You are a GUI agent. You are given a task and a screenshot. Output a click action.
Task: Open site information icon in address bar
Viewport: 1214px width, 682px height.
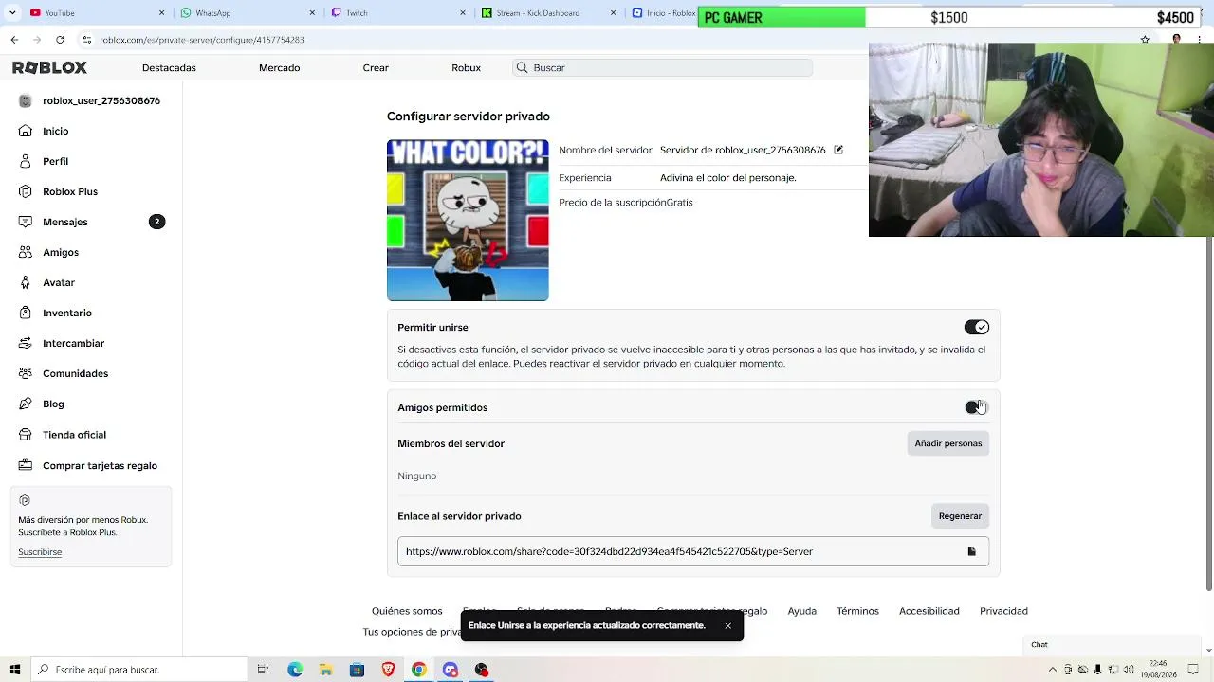pyautogui.click(x=86, y=40)
